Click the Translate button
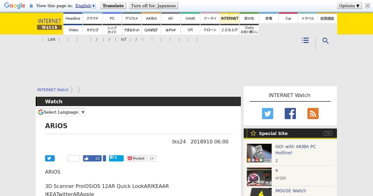The width and height of the screenshot is (373, 196). (x=113, y=6)
